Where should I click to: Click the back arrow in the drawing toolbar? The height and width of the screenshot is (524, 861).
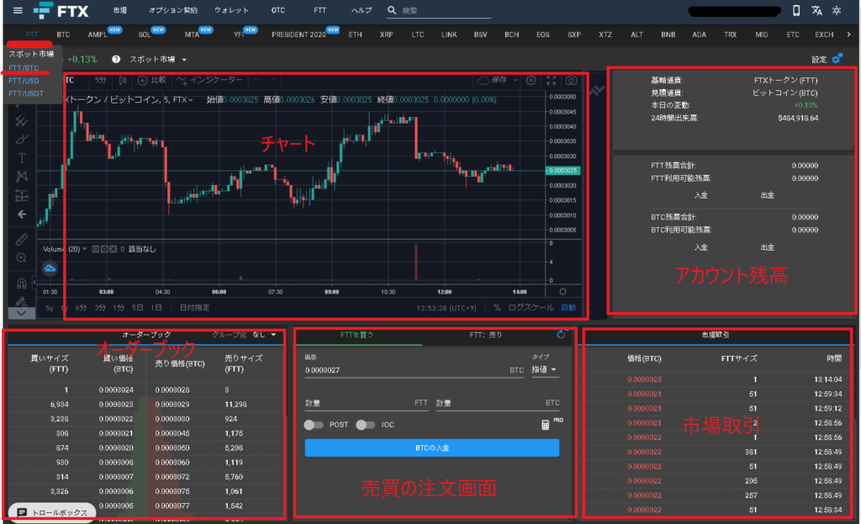(21, 214)
